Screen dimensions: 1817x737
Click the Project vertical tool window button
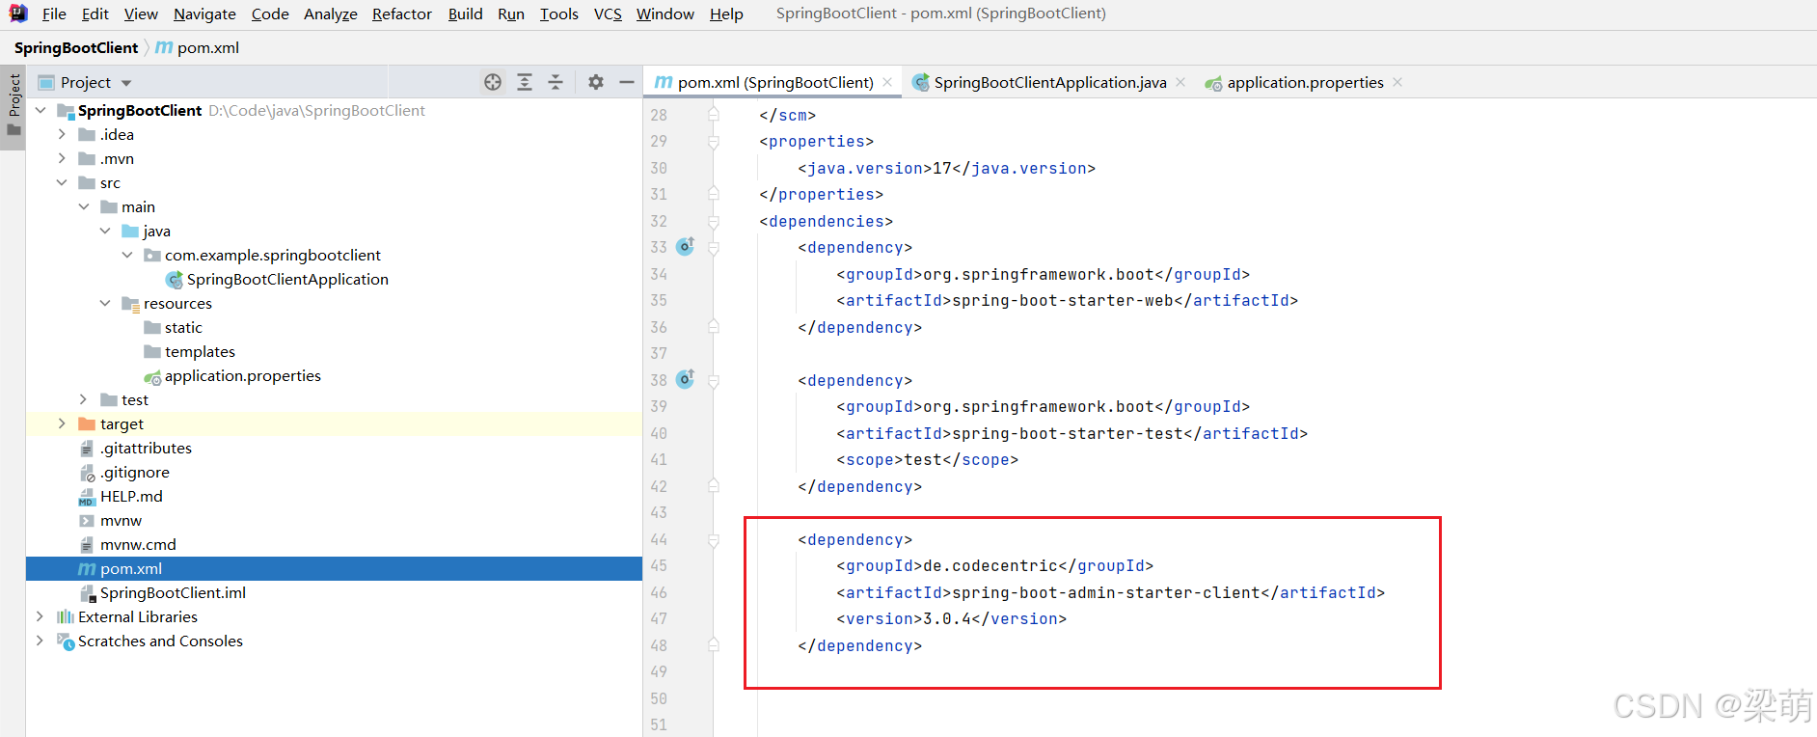point(14,106)
